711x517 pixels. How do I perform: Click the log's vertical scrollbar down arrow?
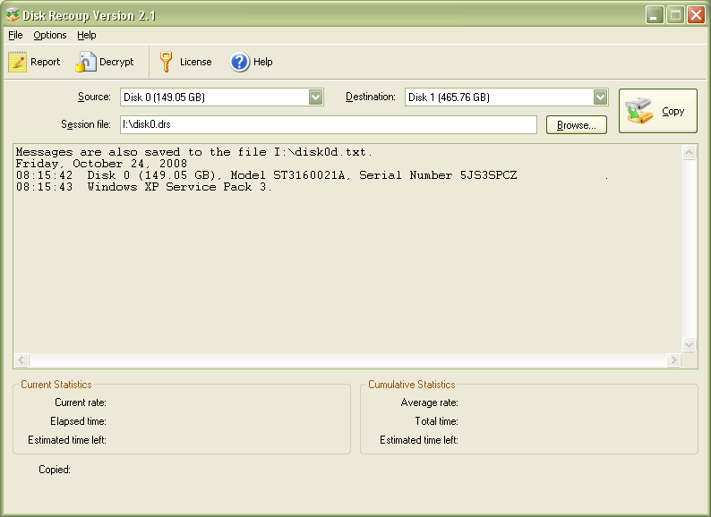pos(690,344)
